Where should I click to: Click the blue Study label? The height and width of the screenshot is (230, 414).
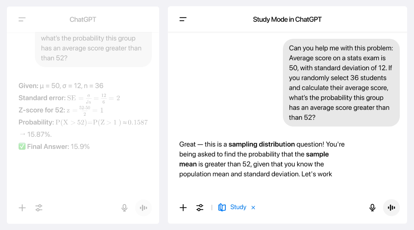tap(238, 207)
